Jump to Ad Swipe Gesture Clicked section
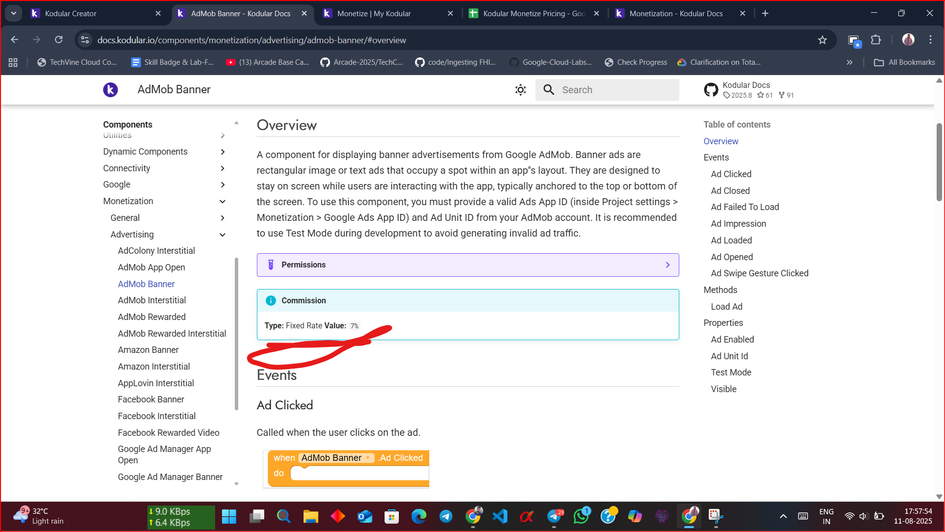Viewport: 945px width, 532px height. [x=759, y=273]
